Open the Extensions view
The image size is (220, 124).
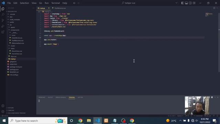click(x=3, y=32)
